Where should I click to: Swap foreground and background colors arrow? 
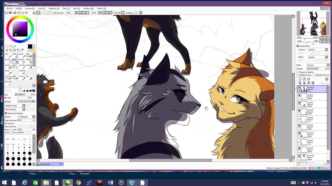pos(34,45)
